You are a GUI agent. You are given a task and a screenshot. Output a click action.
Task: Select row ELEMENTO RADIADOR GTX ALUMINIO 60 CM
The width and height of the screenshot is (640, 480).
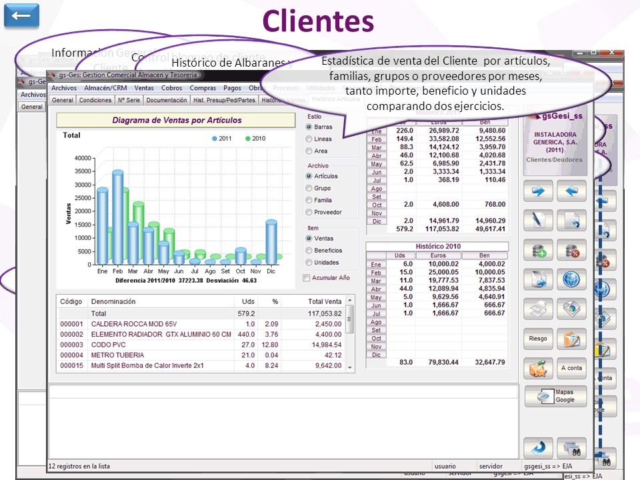click(x=201, y=334)
